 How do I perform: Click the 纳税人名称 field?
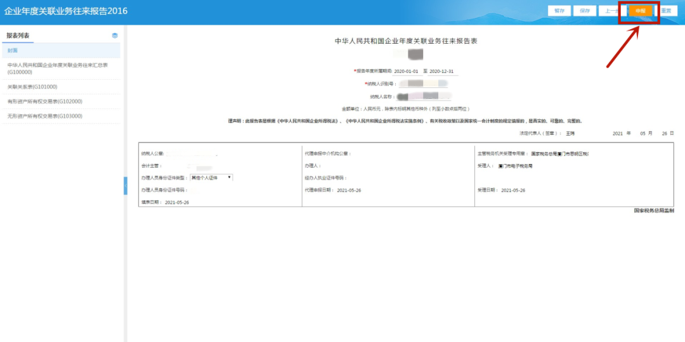423,96
